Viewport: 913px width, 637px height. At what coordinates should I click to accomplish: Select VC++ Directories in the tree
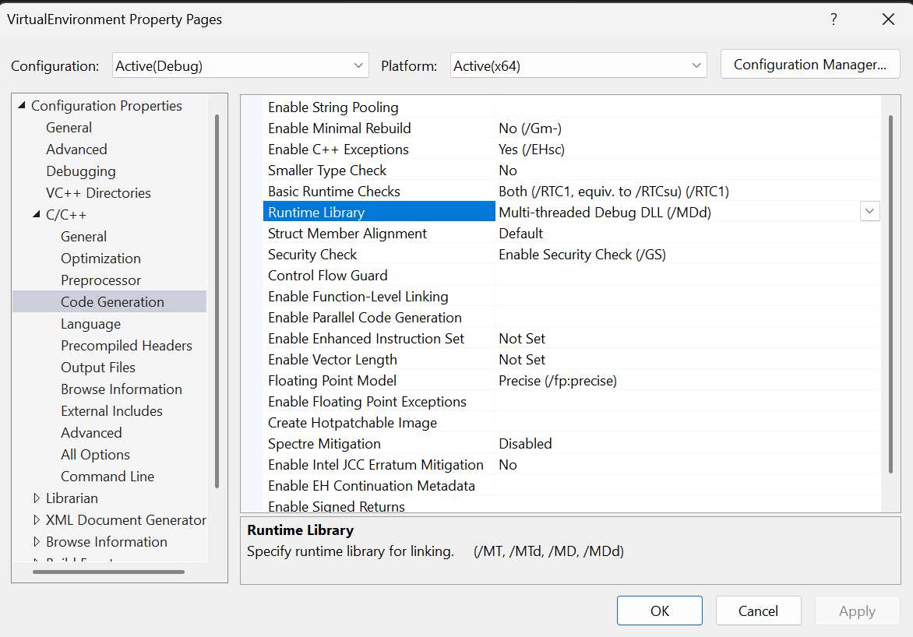coord(98,192)
